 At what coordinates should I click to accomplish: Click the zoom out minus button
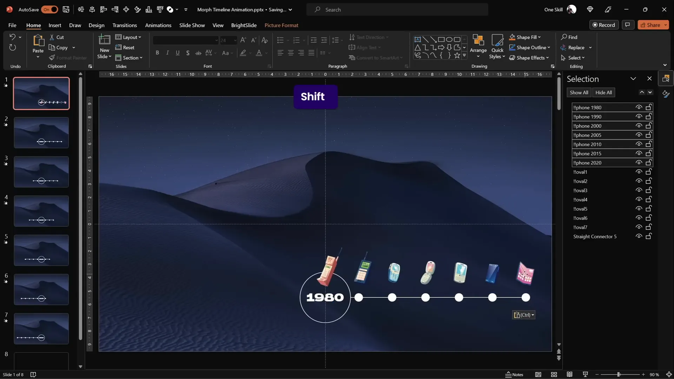click(x=597, y=374)
